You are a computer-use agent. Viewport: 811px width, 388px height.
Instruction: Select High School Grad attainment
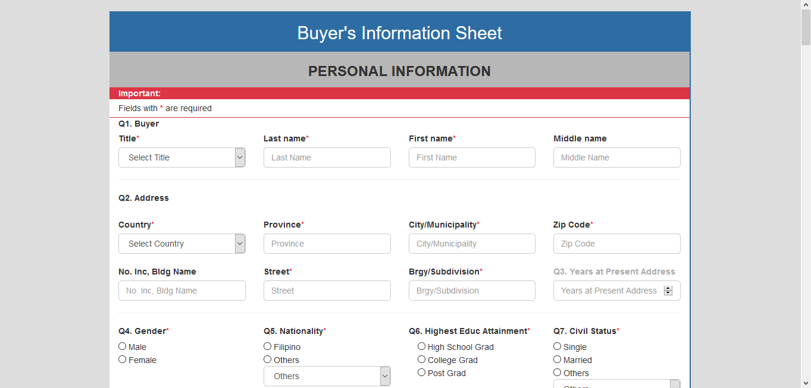pyautogui.click(x=421, y=346)
